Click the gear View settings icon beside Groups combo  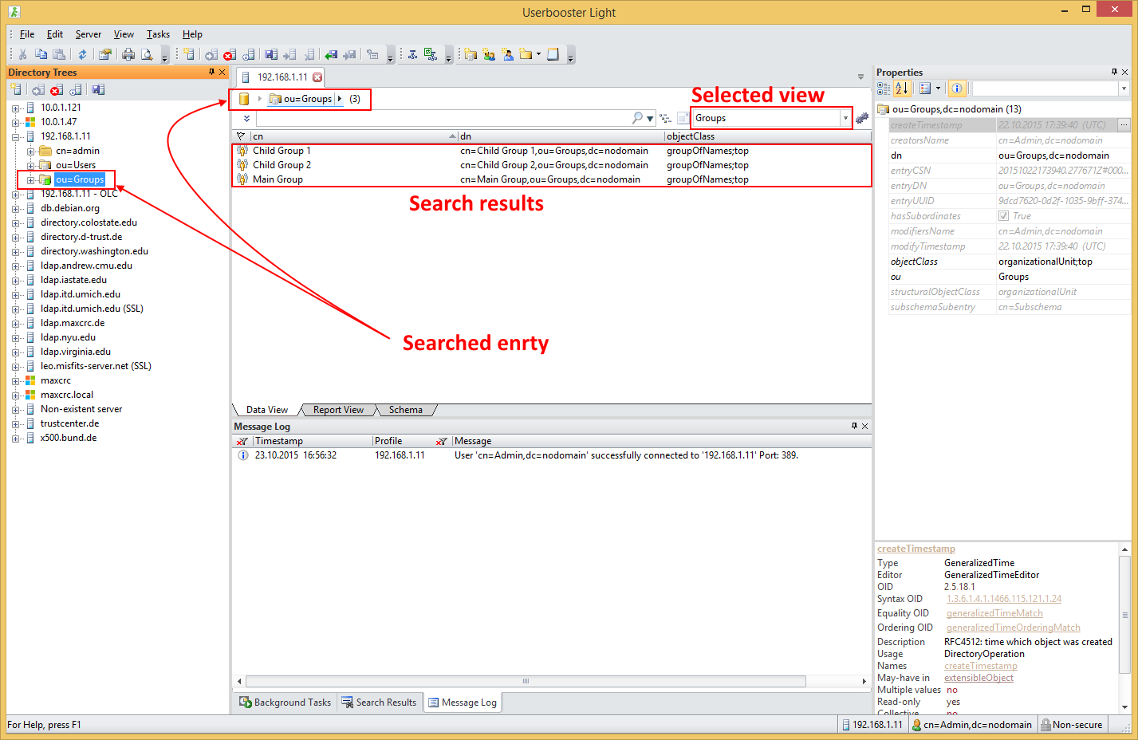click(x=862, y=118)
